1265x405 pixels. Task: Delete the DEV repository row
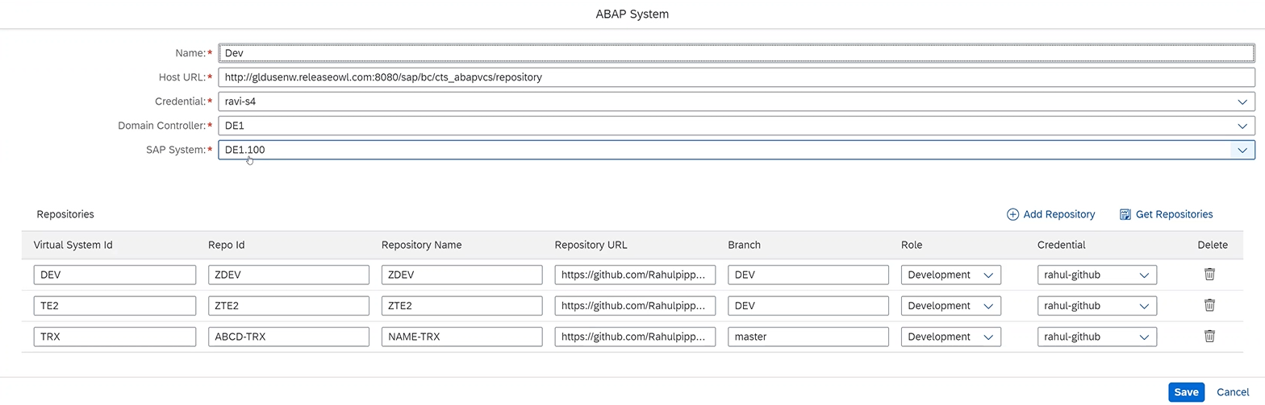click(1209, 275)
